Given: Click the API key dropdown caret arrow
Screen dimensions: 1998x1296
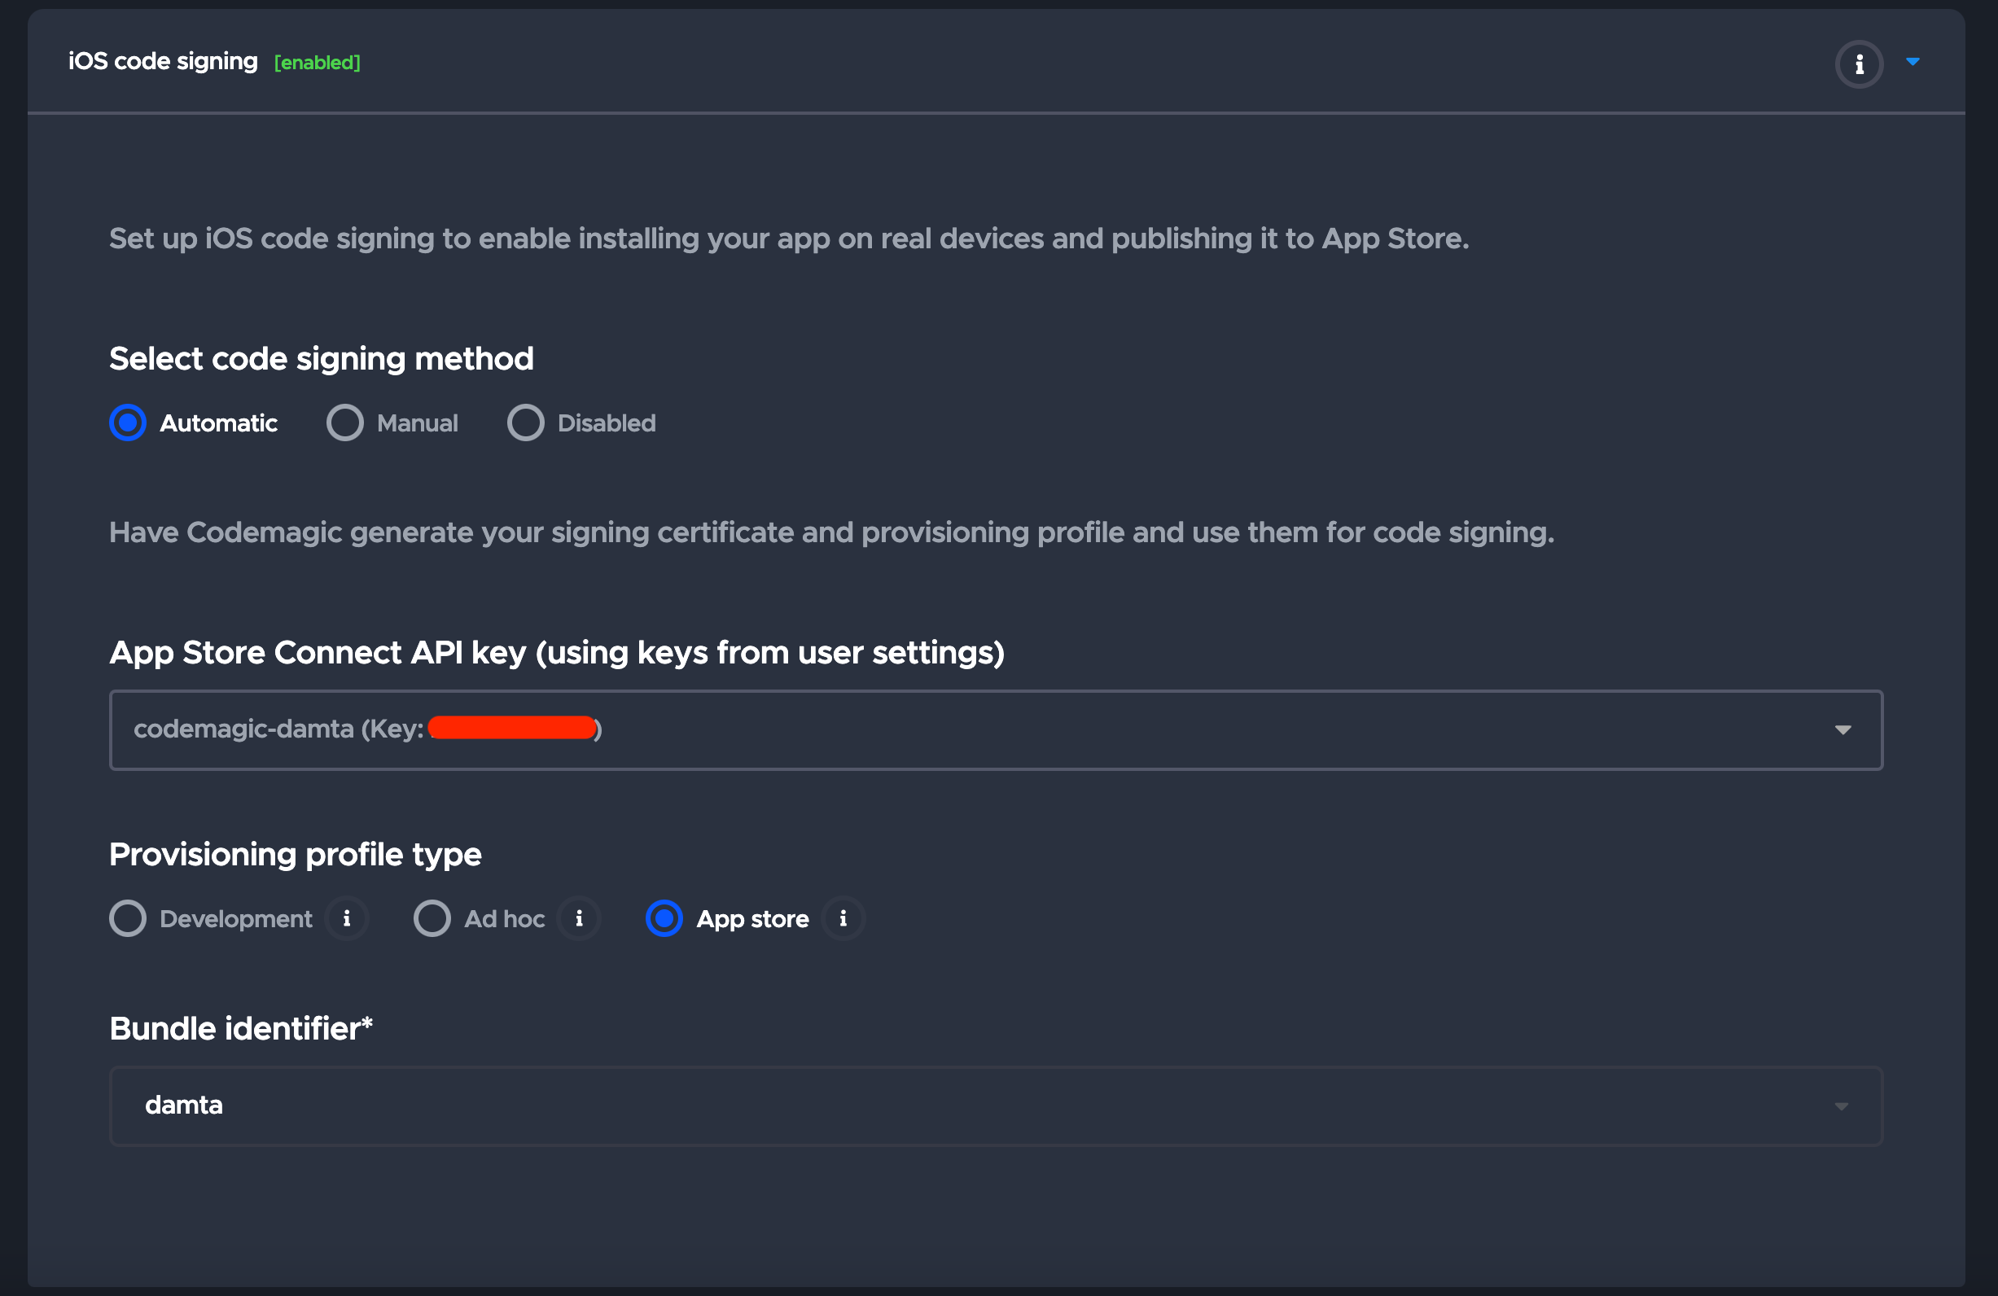Looking at the screenshot, I should click(1842, 730).
